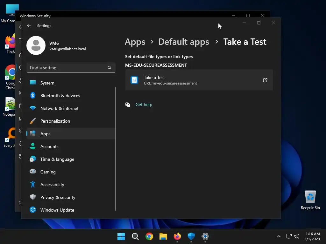This screenshot has height=244, width=326.
Task: Click MS-EDU-SECUREASSESSMENT heading text
Action: click(156, 65)
